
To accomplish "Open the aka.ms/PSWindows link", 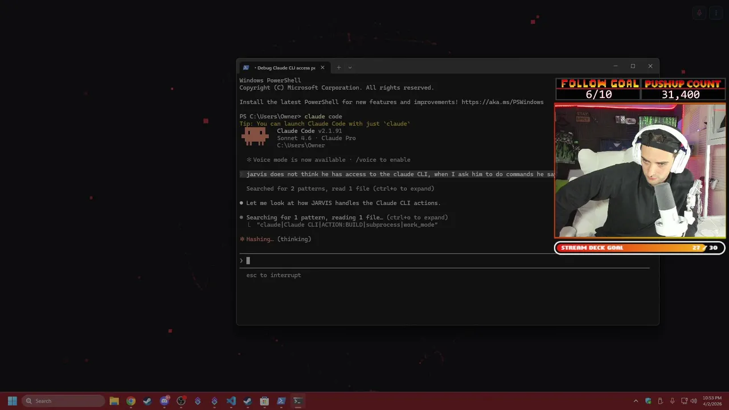I will (502, 102).
